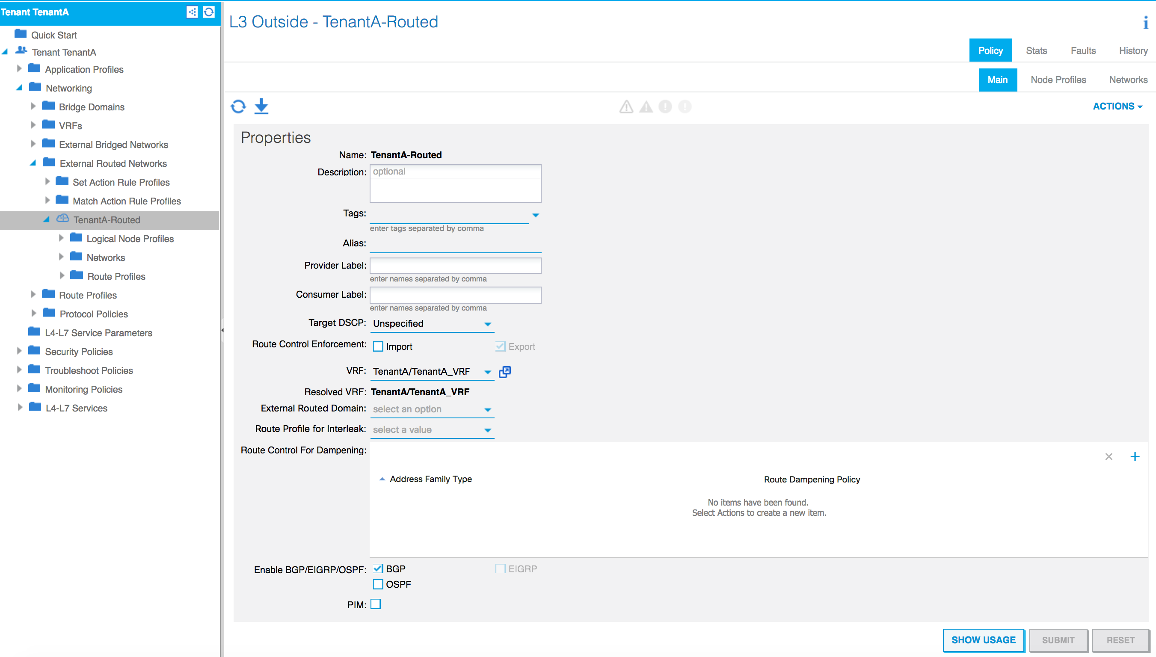Switch to the Stats tab
Image resolution: width=1156 pixels, height=657 pixels.
point(1037,50)
